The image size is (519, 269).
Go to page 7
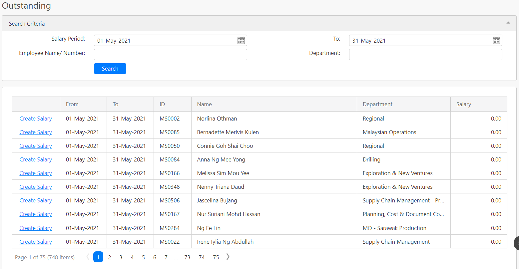[166, 257]
